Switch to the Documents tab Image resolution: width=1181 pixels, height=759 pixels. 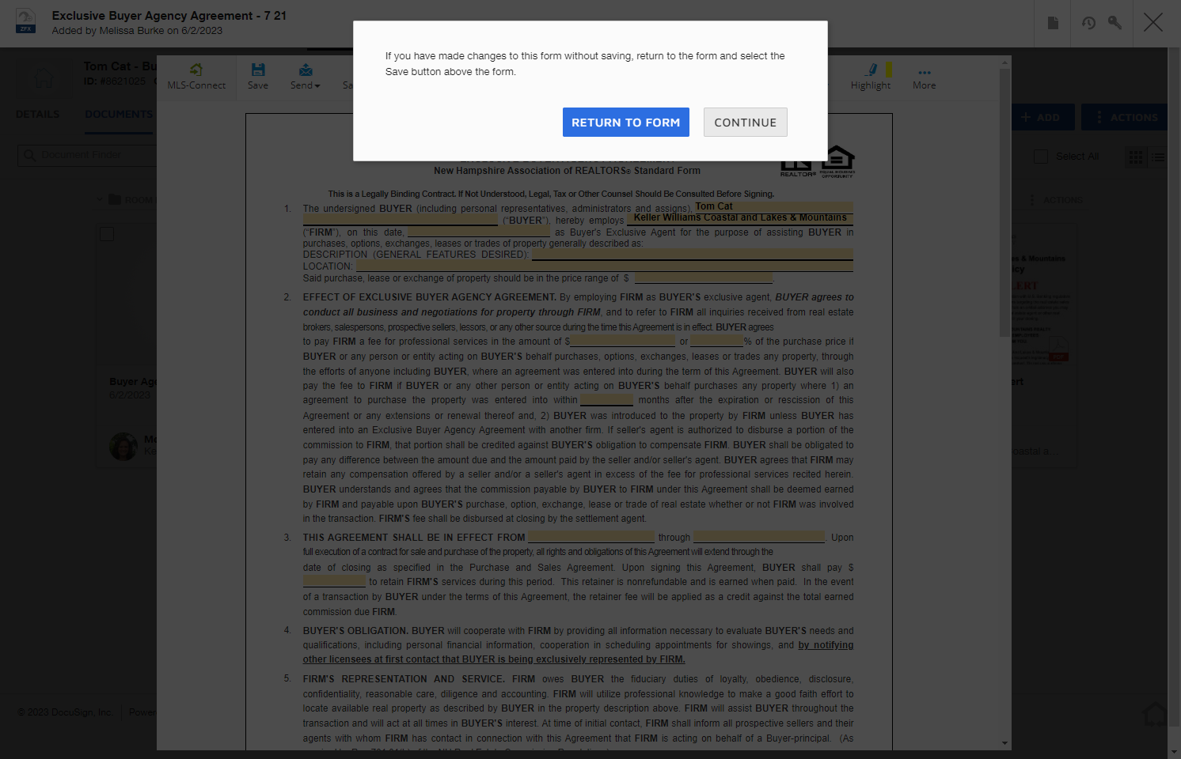click(119, 115)
